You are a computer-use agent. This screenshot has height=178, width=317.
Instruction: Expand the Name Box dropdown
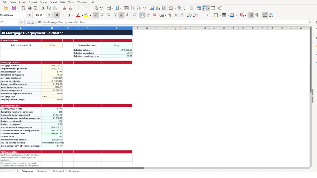(21, 22)
